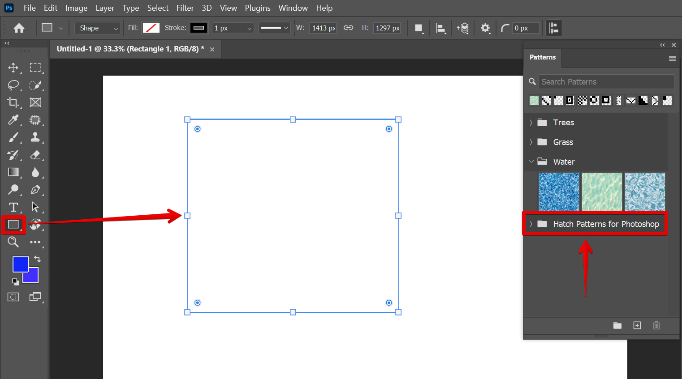The width and height of the screenshot is (682, 379).
Task: Click the Home button
Action: click(x=19, y=28)
